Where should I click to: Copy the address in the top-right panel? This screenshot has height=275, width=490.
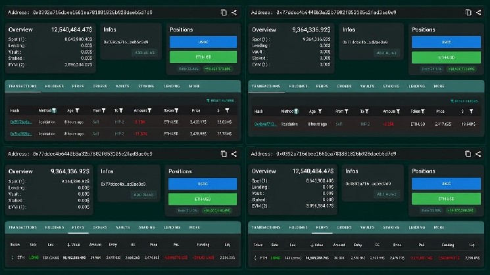pos(468,12)
